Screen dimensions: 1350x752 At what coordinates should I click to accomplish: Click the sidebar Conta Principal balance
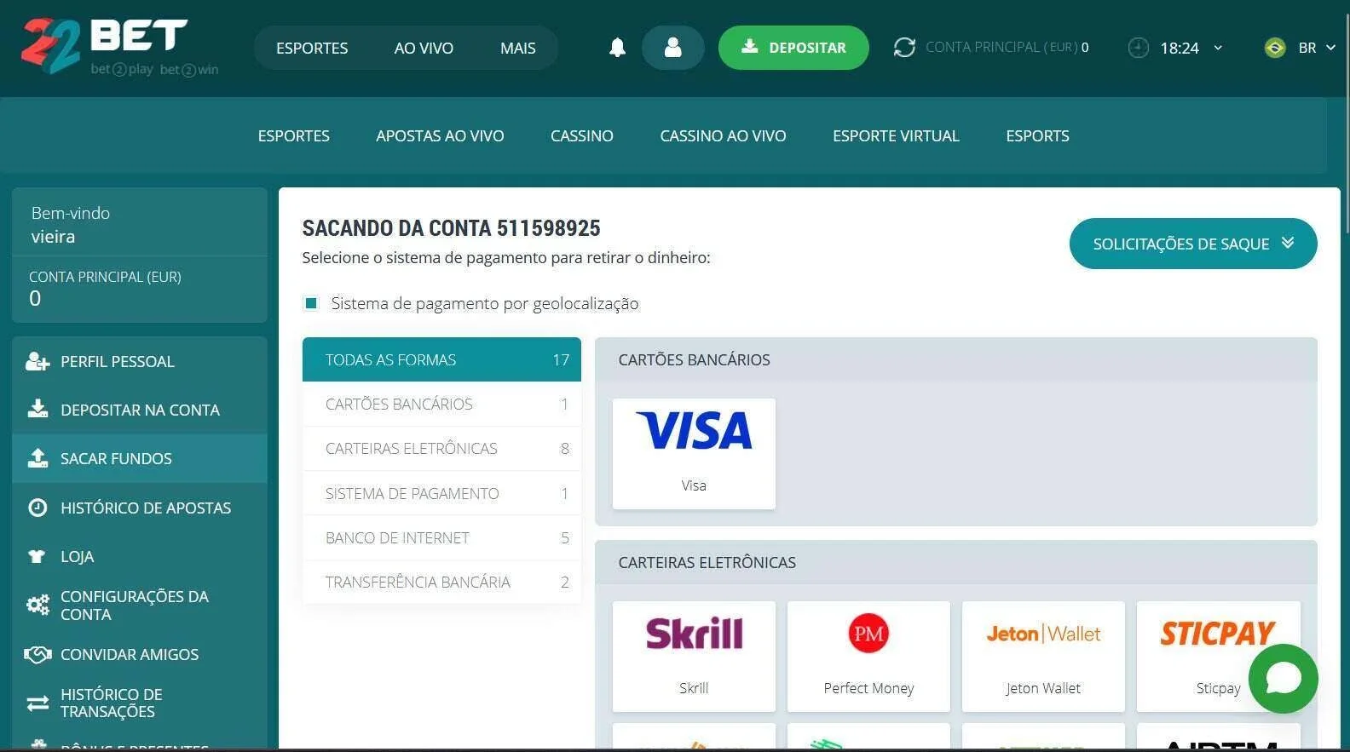pyautogui.click(x=140, y=290)
